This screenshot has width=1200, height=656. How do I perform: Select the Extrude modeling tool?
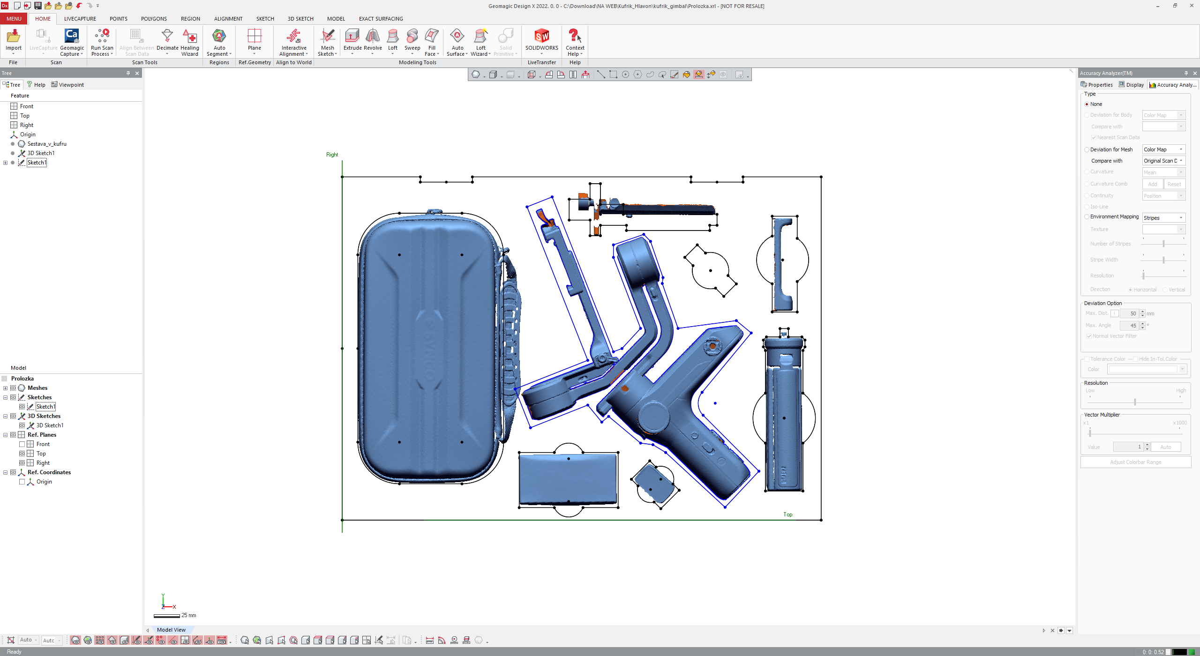click(352, 37)
